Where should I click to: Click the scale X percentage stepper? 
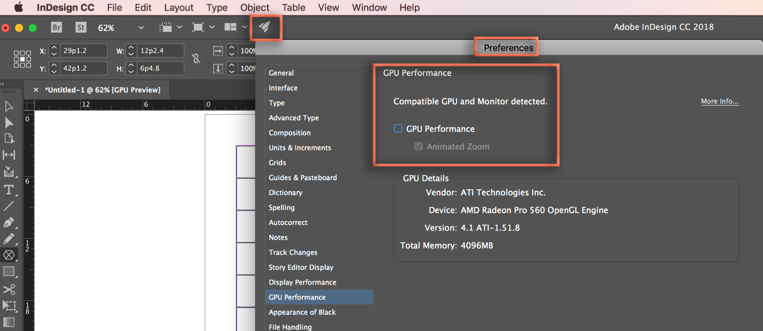[x=232, y=51]
